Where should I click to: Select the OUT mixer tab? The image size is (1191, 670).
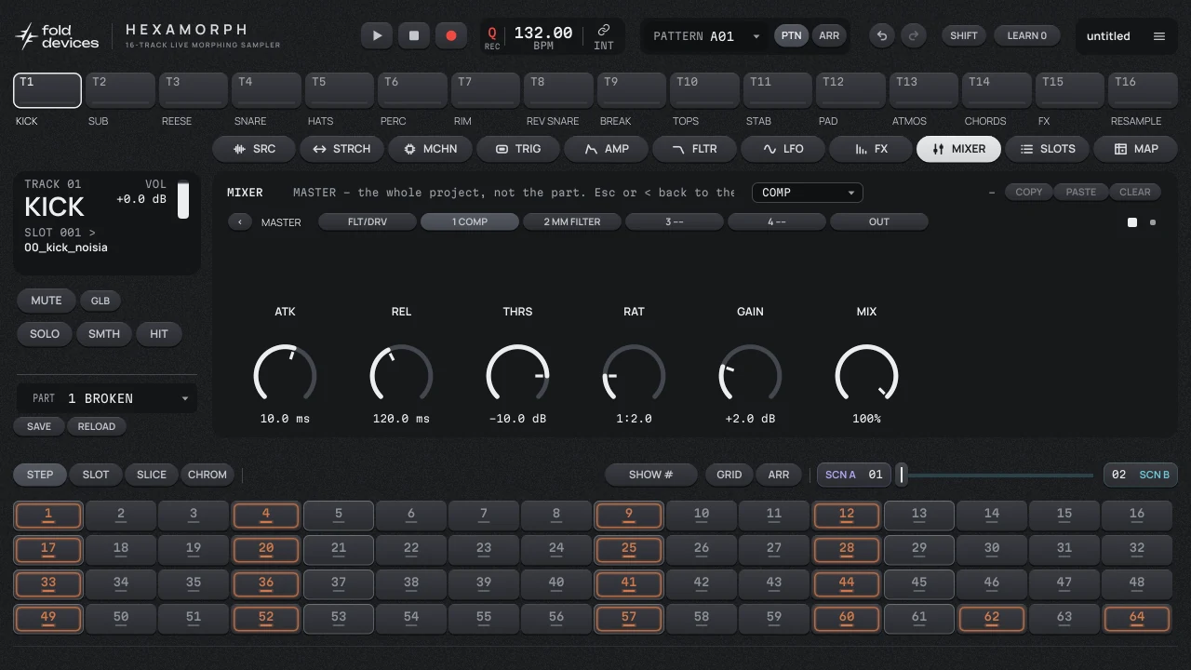(879, 222)
